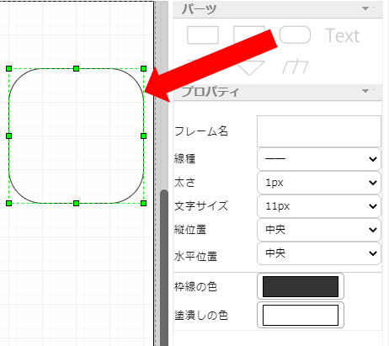Click the プロパティ panel header title
This screenshot has width=389, height=346.
pyautogui.click(x=210, y=92)
